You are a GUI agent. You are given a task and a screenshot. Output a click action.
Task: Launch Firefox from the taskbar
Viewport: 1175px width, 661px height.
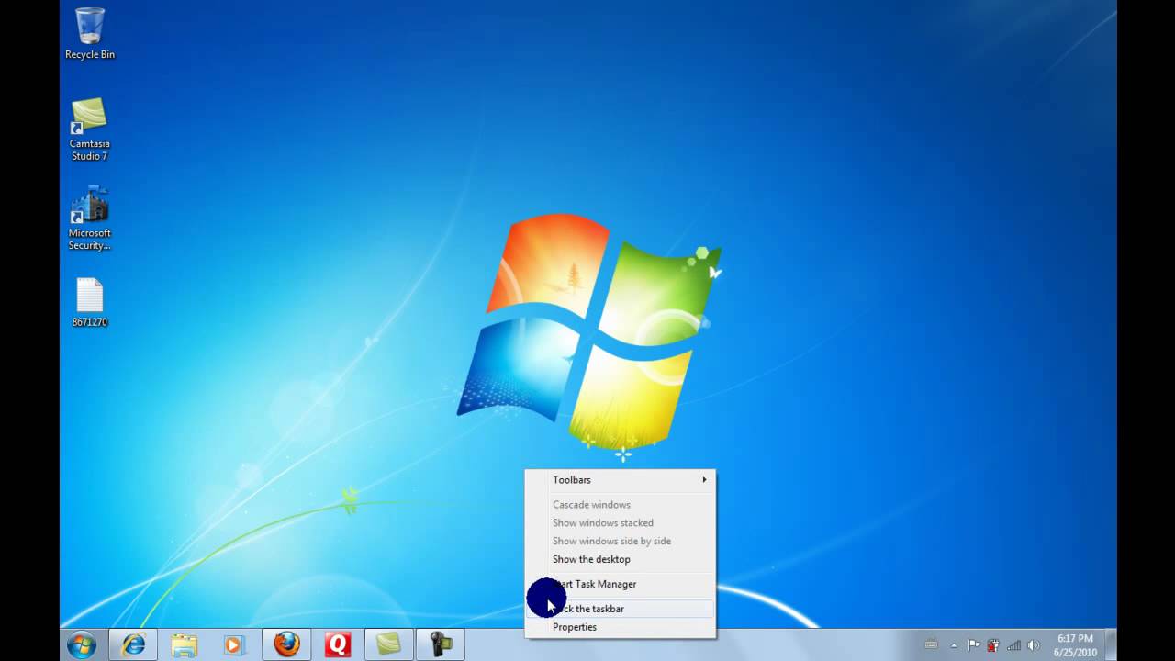(286, 644)
